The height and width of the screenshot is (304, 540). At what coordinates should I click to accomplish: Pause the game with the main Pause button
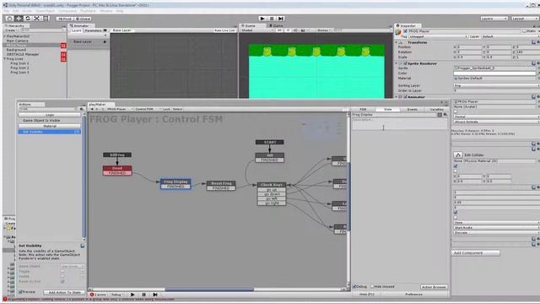(272, 19)
